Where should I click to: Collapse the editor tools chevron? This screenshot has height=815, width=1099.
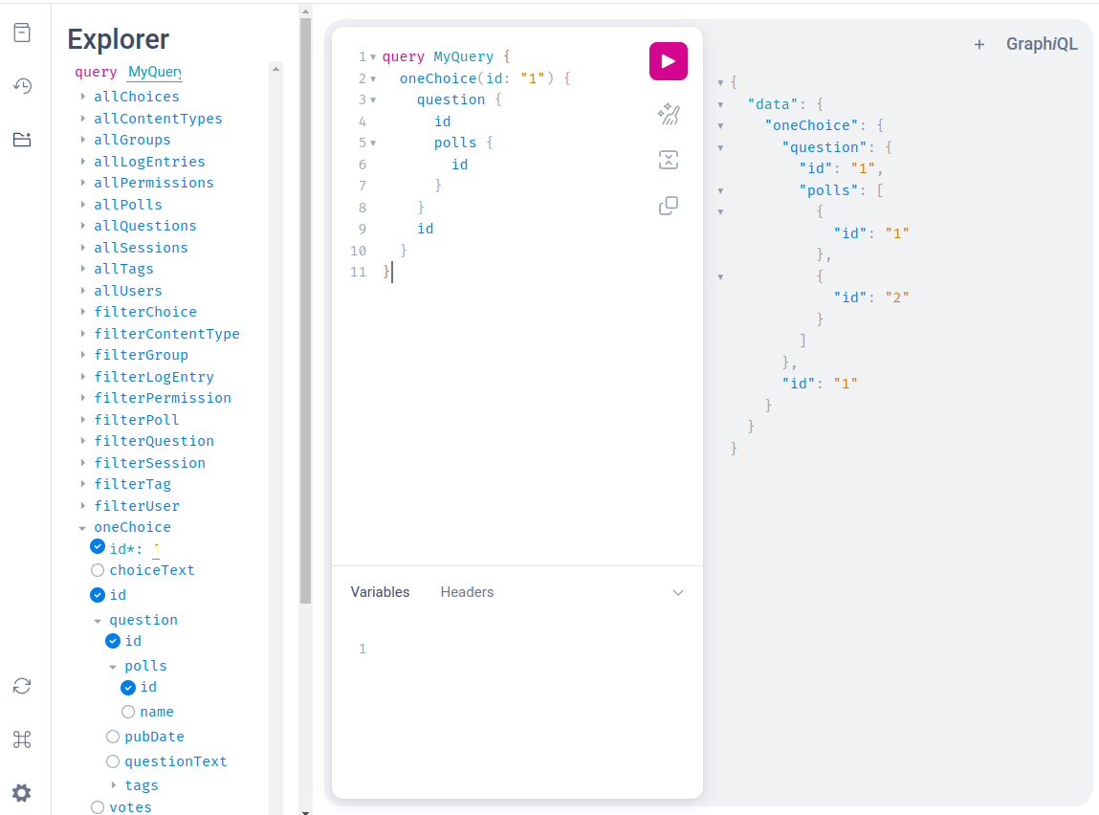point(678,593)
